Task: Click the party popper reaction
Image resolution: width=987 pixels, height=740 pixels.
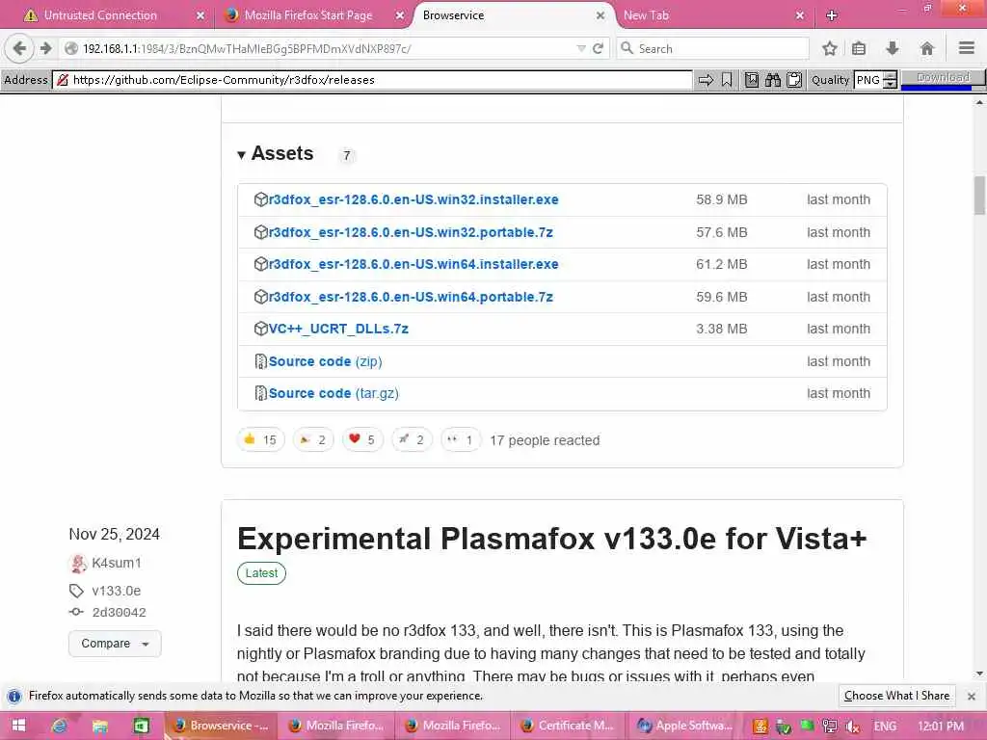Action: (313, 439)
